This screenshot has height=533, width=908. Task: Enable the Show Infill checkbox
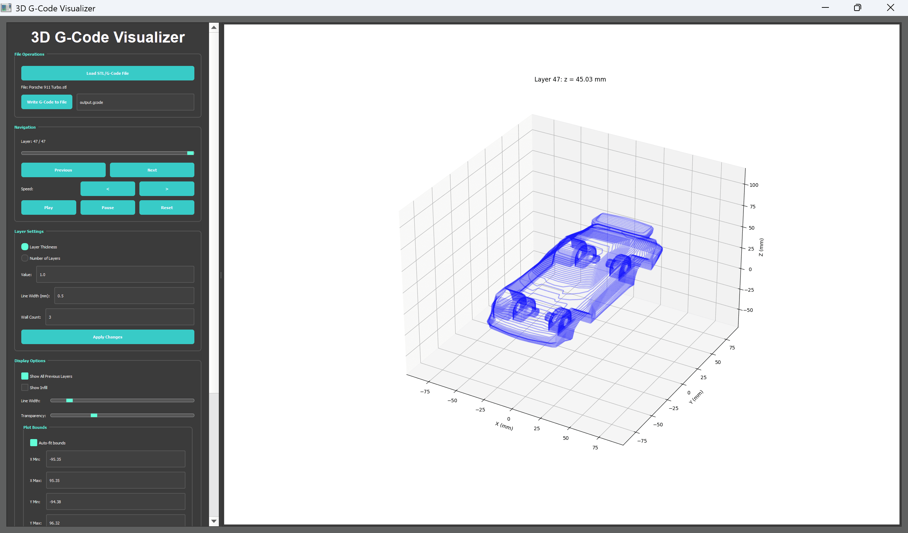click(x=24, y=387)
